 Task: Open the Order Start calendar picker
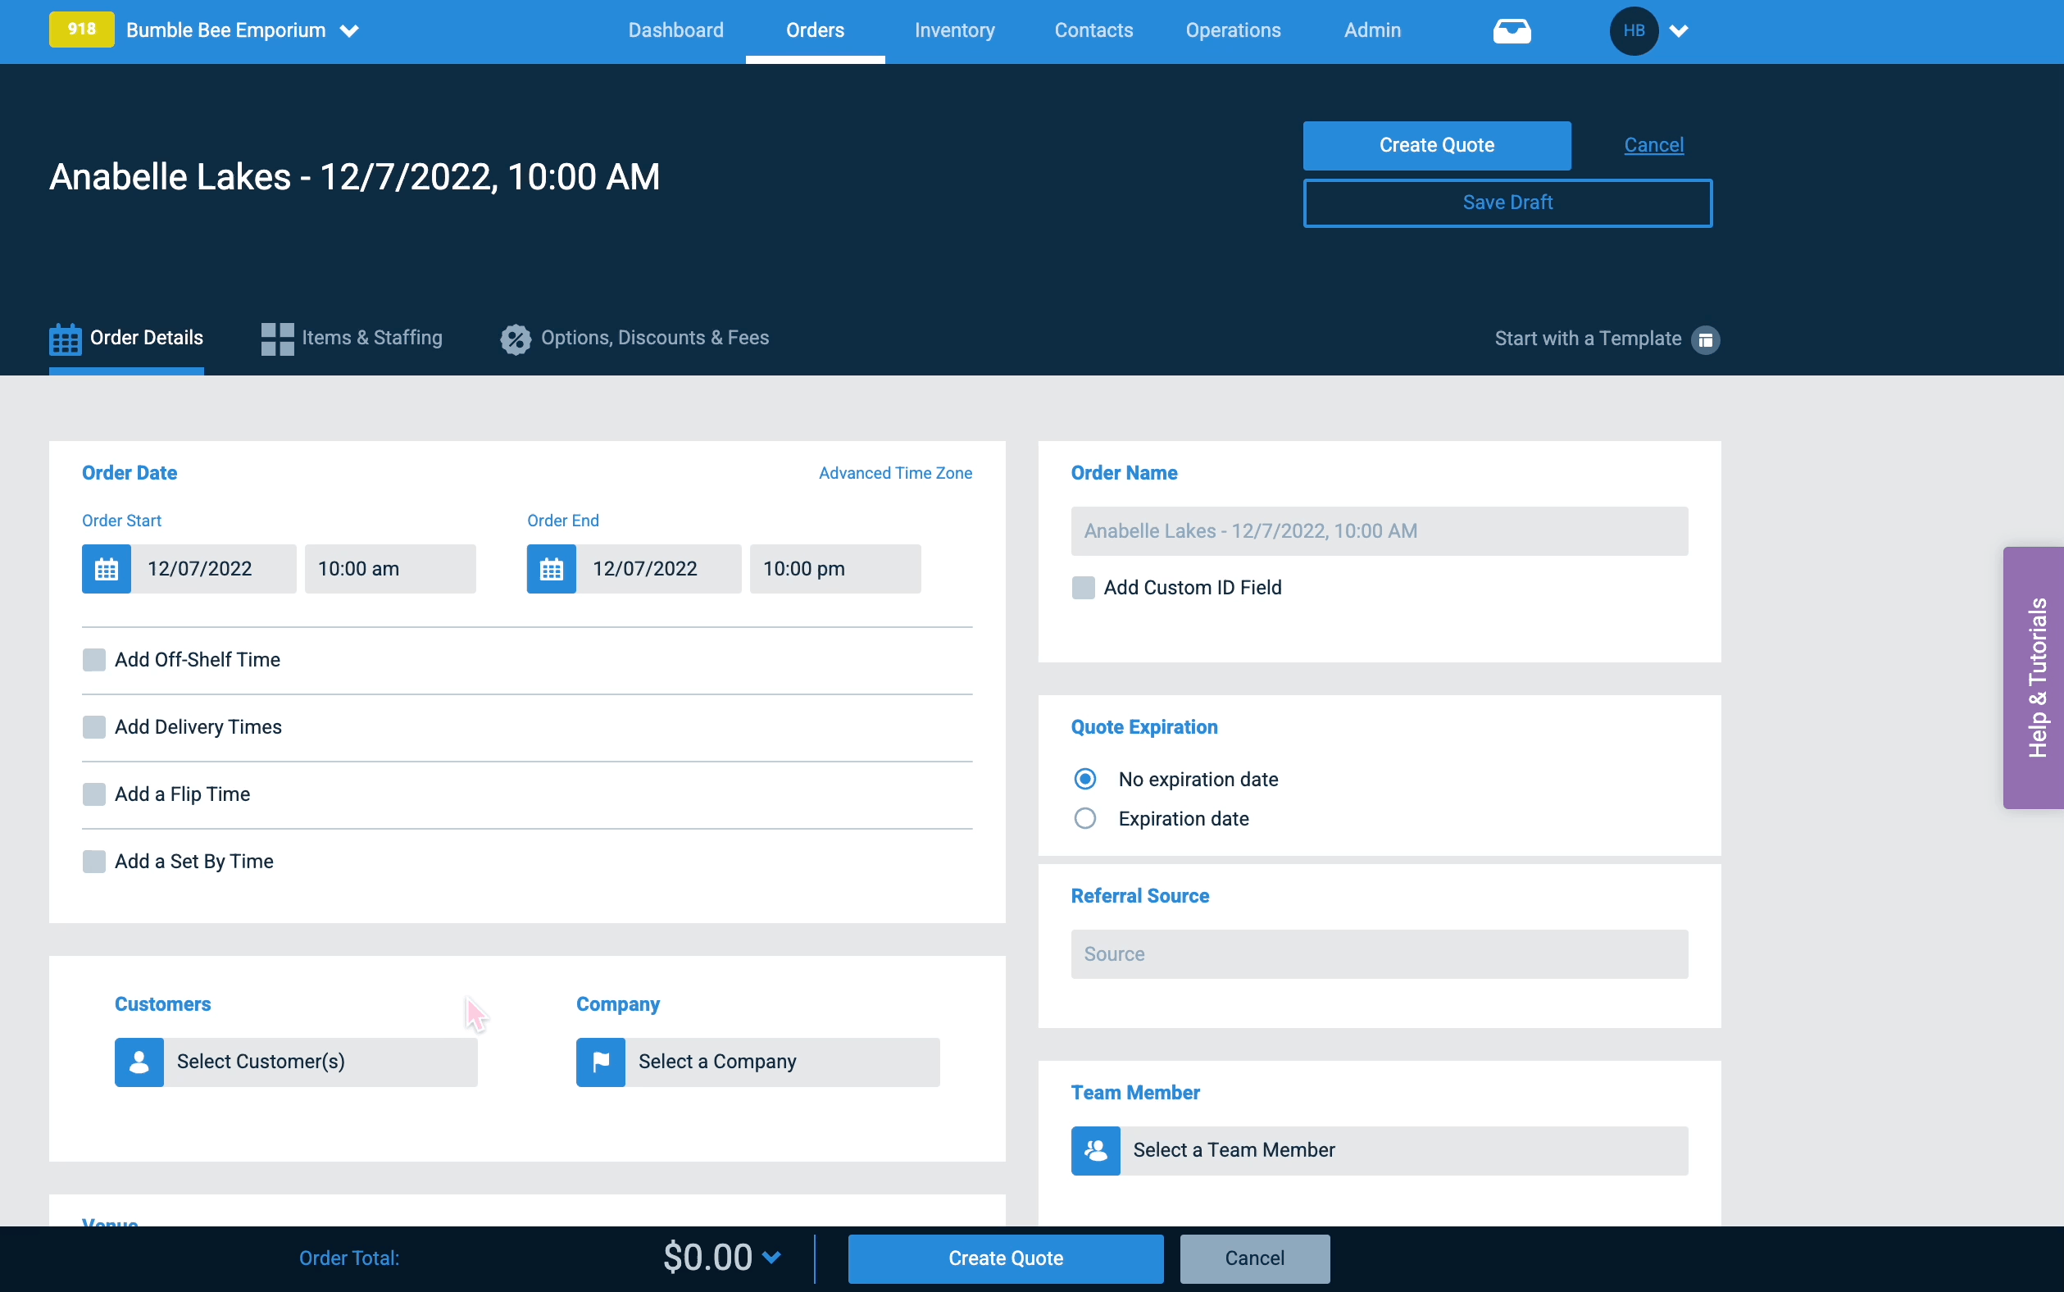(x=106, y=569)
